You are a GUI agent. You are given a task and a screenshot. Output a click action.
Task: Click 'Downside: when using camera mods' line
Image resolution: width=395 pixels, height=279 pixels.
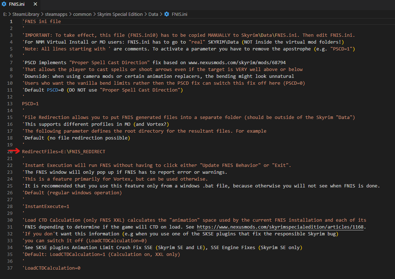click(x=158, y=76)
